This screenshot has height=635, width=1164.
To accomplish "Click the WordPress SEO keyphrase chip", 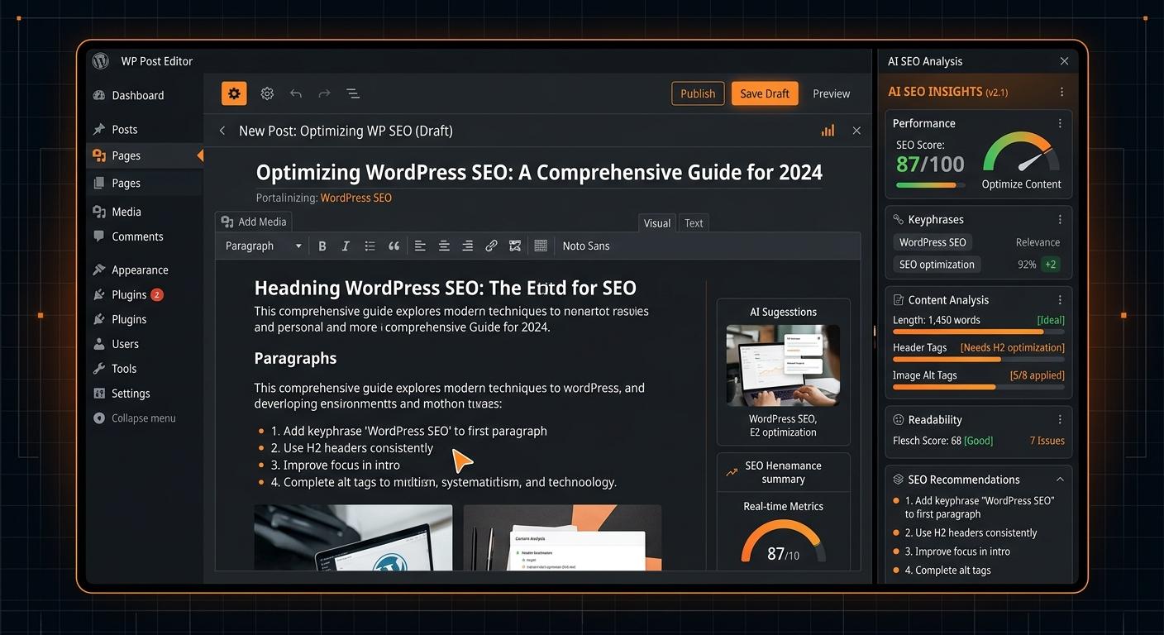I will click(933, 242).
